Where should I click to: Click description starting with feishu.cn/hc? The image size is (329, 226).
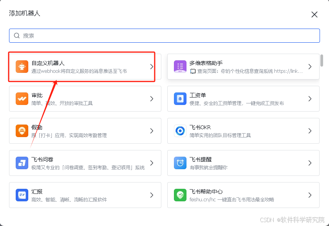point(232,200)
